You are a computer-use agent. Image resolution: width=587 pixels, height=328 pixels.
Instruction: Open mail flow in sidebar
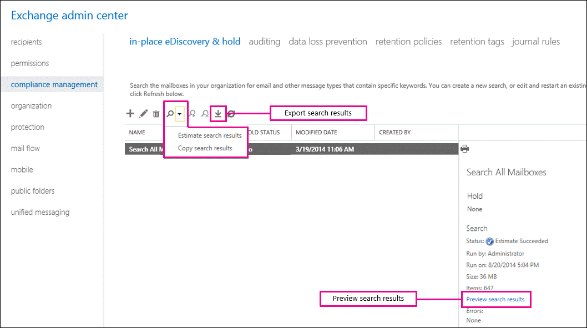click(25, 148)
